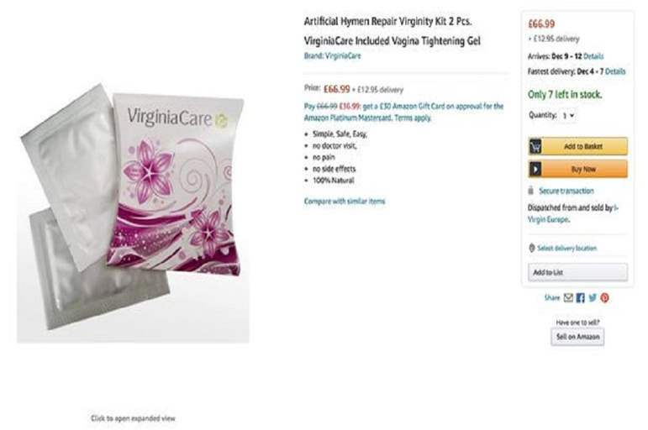Add item to basket

(x=577, y=146)
